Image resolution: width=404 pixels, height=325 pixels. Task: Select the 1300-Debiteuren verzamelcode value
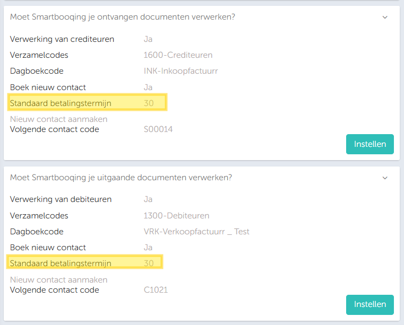(176, 216)
